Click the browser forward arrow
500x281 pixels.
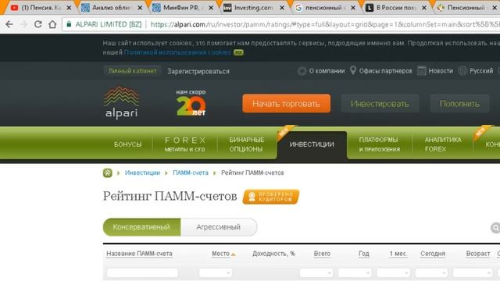click(23, 24)
